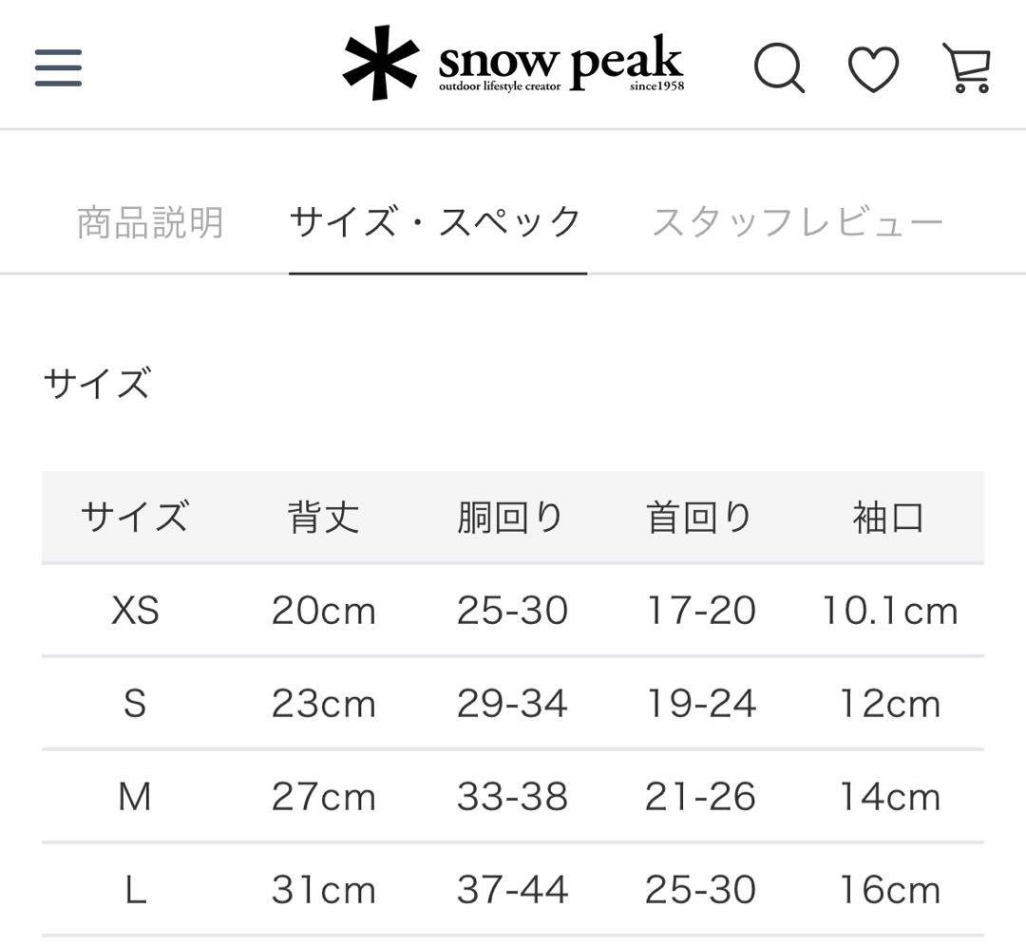Open the hamburger navigation menu
This screenshot has width=1026, height=946.
[57, 68]
